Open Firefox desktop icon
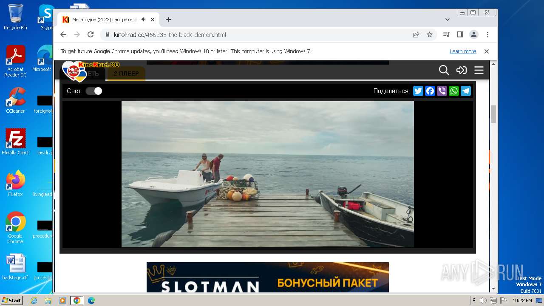This screenshot has height=306, width=544. pyautogui.click(x=15, y=183)
